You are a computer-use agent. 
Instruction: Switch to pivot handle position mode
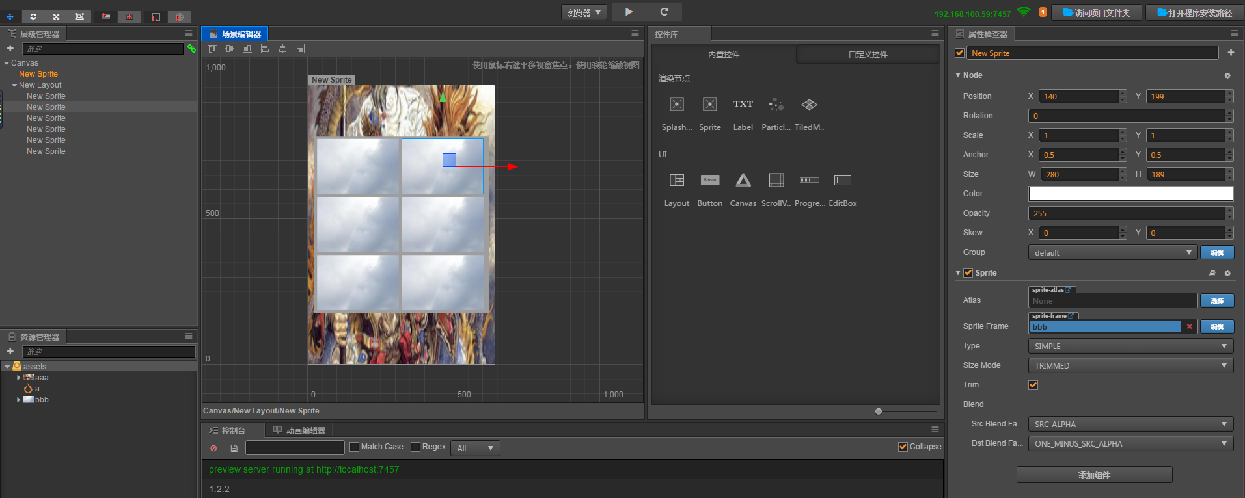point(106,16)
